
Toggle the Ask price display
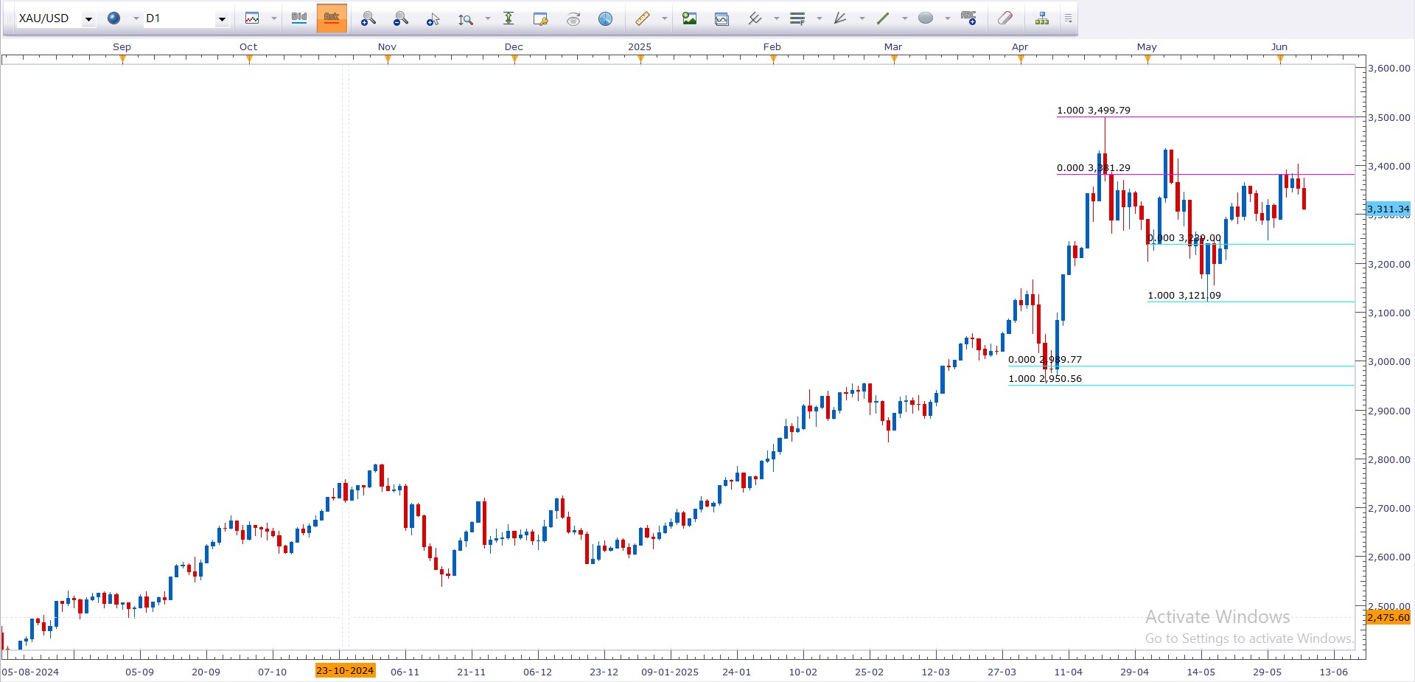tap(332, 18)
